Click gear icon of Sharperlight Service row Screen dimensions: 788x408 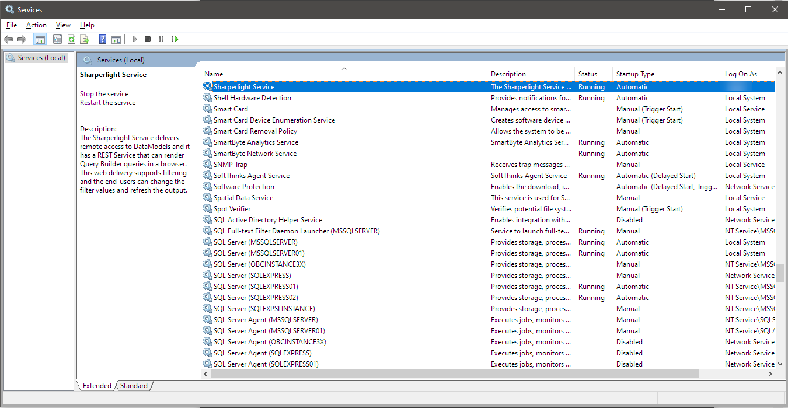(x=207, y=86)
